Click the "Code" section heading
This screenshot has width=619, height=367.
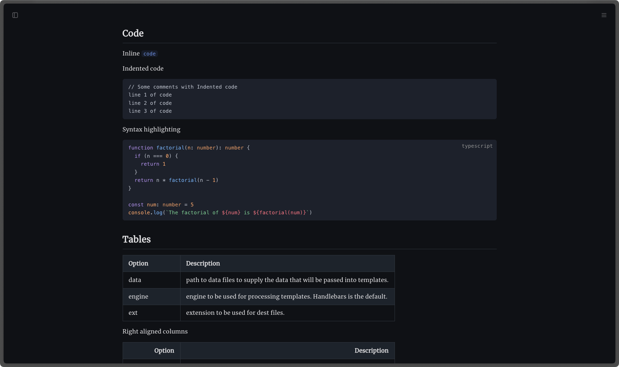pos(133,33)
